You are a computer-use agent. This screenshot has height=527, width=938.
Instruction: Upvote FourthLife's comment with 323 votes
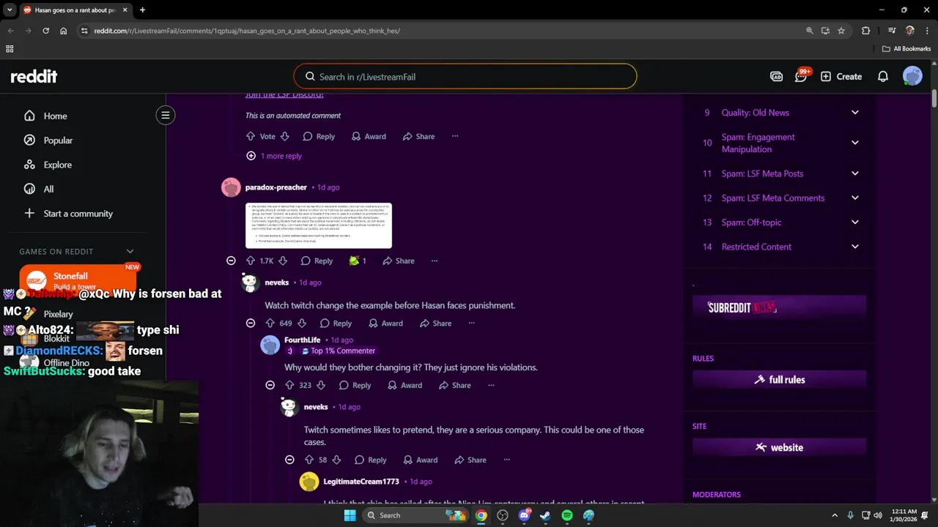coord(289,385)
